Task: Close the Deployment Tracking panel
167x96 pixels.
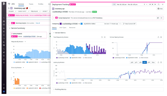Action: 163,4
